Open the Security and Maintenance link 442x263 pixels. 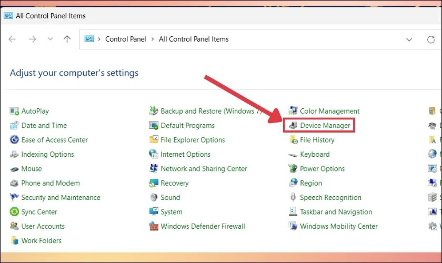(61, 197)
